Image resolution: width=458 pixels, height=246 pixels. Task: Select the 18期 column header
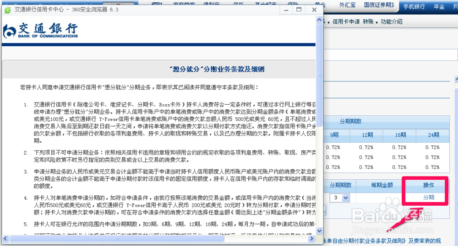point(400,134)
